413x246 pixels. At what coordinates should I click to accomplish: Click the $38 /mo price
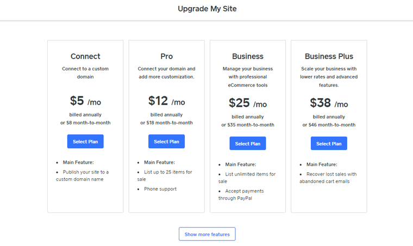point(329,103)
